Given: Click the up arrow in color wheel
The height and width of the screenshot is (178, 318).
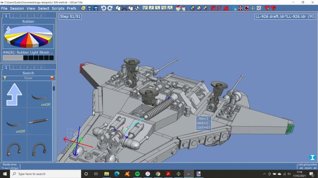Looking at the screenshot, I should click(8, 30).
